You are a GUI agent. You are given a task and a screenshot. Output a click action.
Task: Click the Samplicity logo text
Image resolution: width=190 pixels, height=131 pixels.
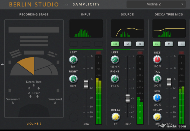[x=86, y=4]
